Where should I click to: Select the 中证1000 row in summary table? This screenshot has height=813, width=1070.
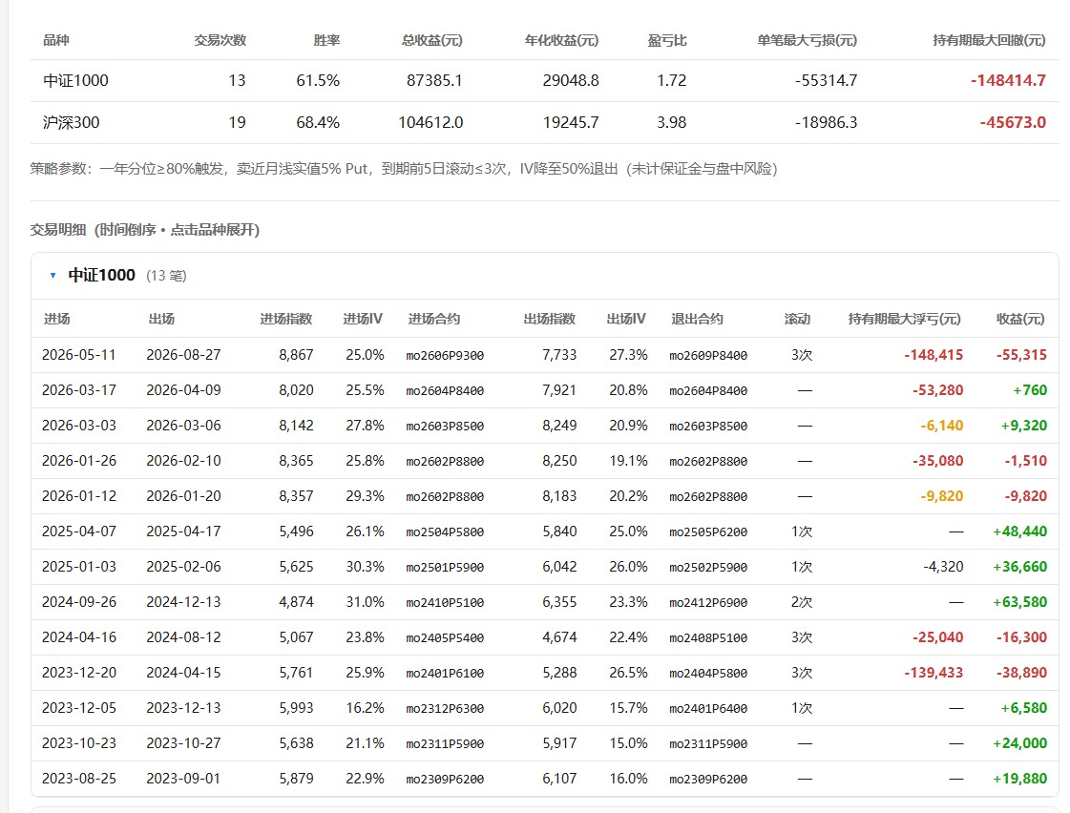pyautogui.click(x=545, y=80)
